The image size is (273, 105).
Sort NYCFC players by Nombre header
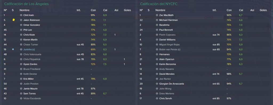[160, 10]
